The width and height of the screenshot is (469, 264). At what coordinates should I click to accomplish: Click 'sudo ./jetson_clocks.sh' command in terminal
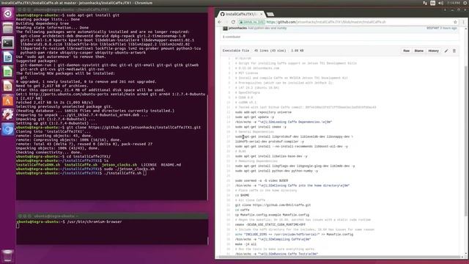pos(129,169)
